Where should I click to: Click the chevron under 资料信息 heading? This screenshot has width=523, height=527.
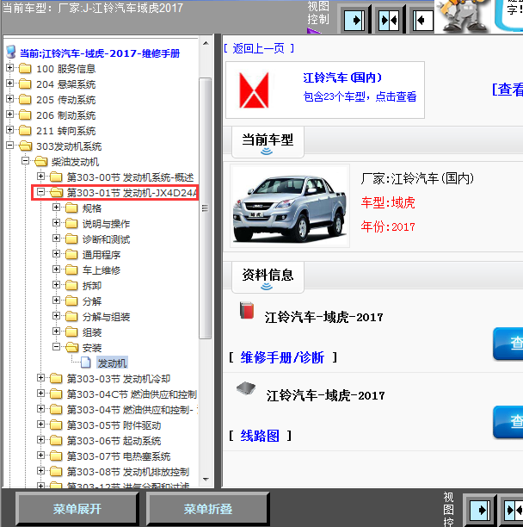(267, 287)
